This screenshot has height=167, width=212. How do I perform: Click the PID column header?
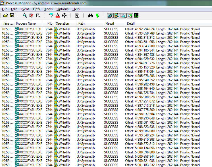(49, 23)
